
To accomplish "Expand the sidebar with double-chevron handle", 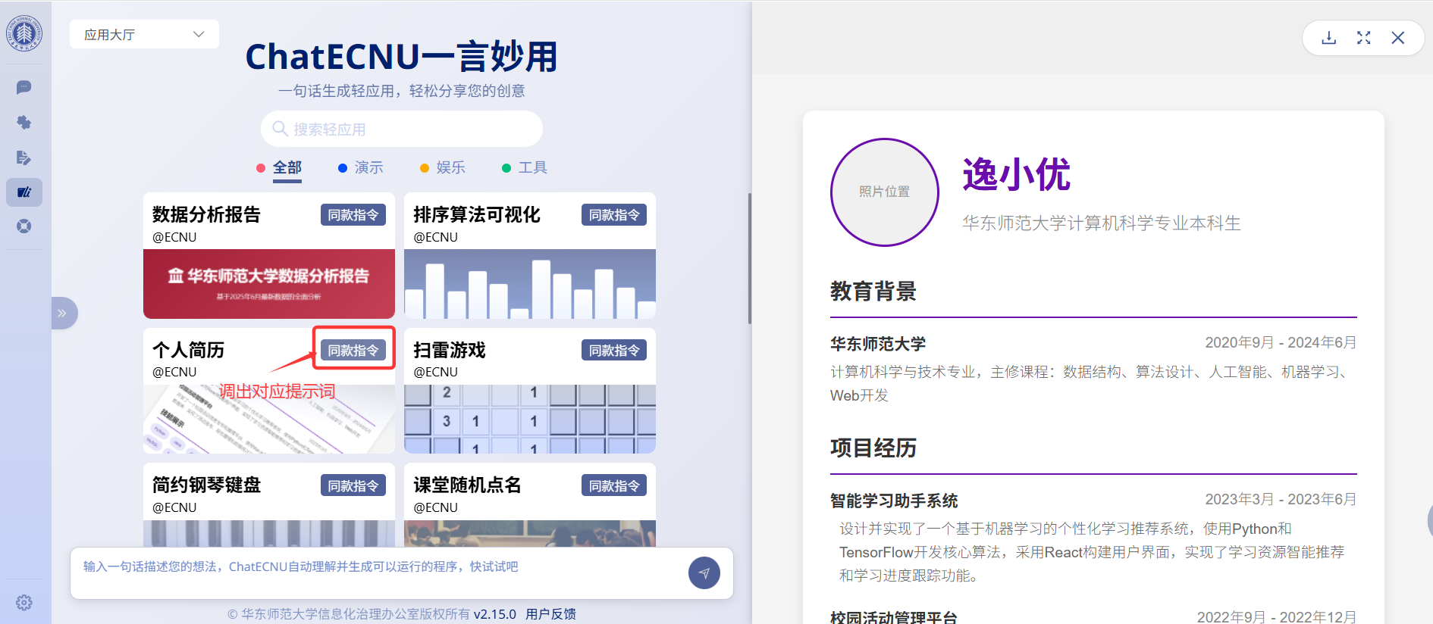I will coord(63,314).
